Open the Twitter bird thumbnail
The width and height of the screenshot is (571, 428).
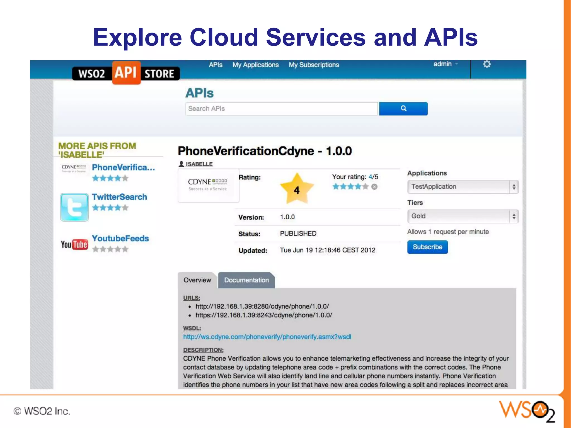74,207
